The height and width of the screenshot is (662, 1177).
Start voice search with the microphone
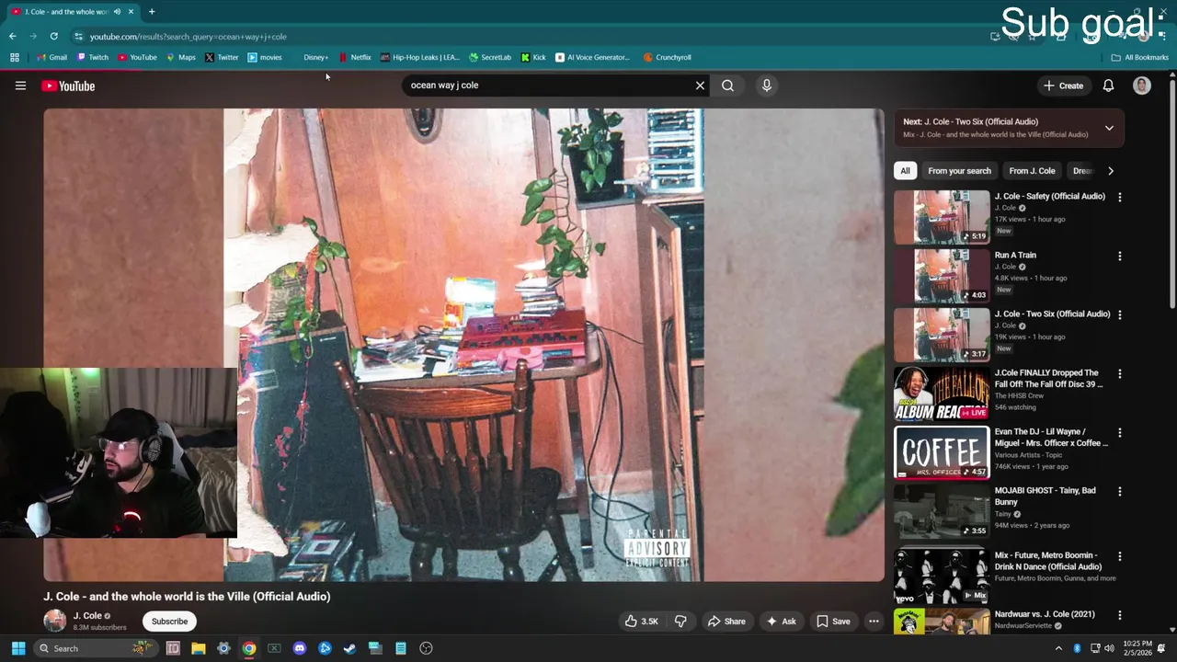coord(767,86)
